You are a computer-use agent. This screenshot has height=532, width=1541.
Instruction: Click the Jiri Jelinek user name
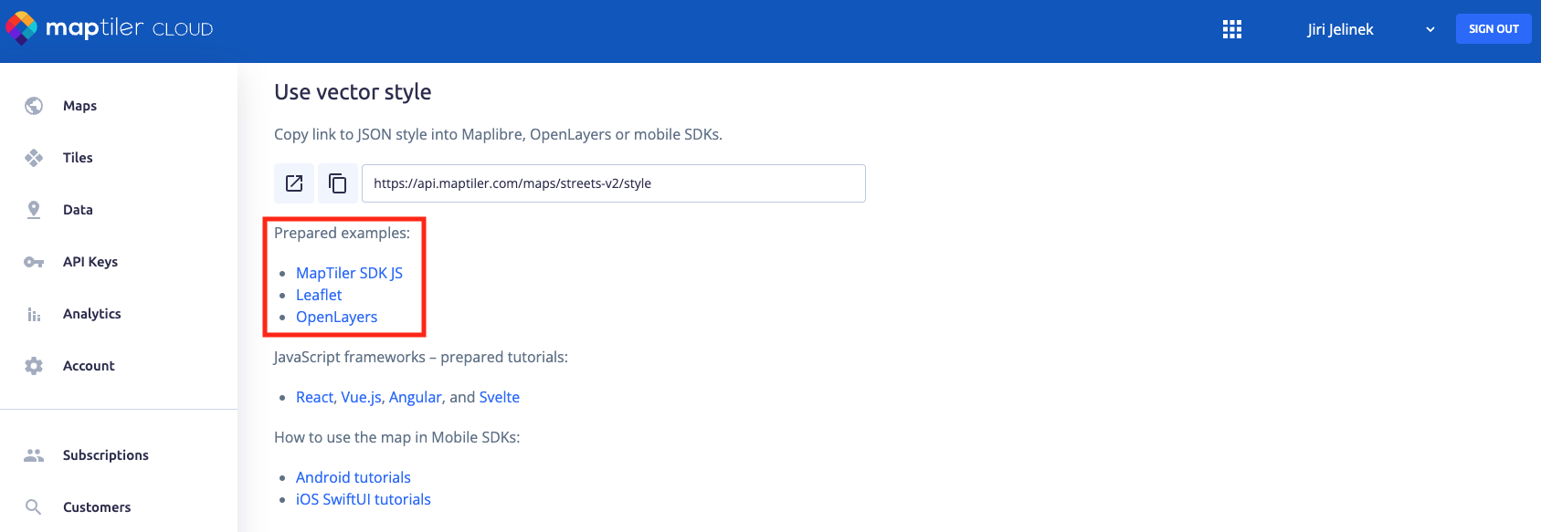[x=1340, y=29]
